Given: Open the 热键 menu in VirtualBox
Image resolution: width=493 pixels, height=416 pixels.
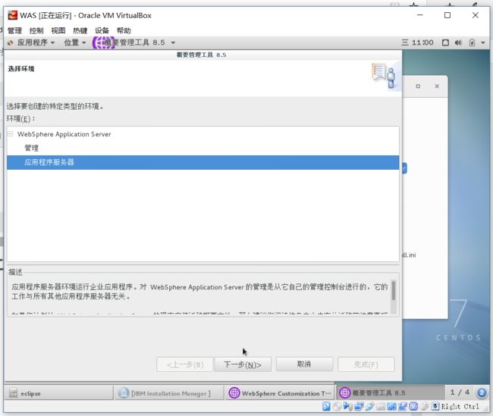Looking at the screenshot, I should coord(80,30).
